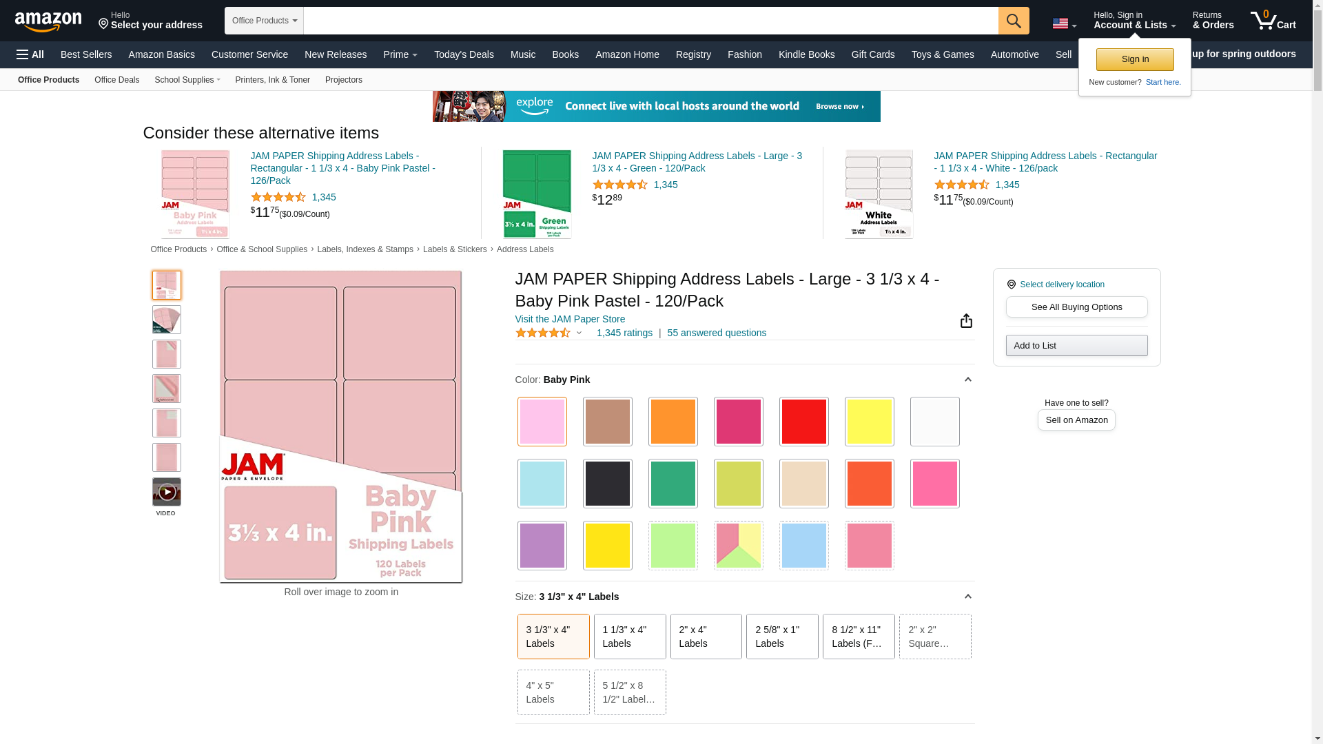Image resolution: width=1323 pixels, height=744 pixels.
Task: Select the 1 1/3" x 4" Labels size
Action: pos(629,637)
